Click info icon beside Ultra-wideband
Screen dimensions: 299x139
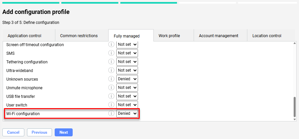[111, 70]
